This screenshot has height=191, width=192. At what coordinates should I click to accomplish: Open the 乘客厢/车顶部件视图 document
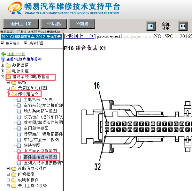point(43,122)
